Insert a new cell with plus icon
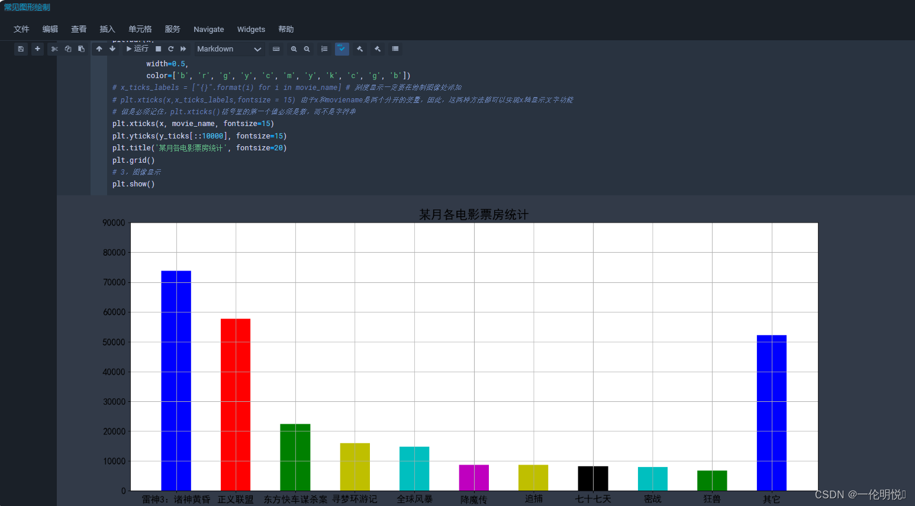The image size is (915, 506). [37, 49]
